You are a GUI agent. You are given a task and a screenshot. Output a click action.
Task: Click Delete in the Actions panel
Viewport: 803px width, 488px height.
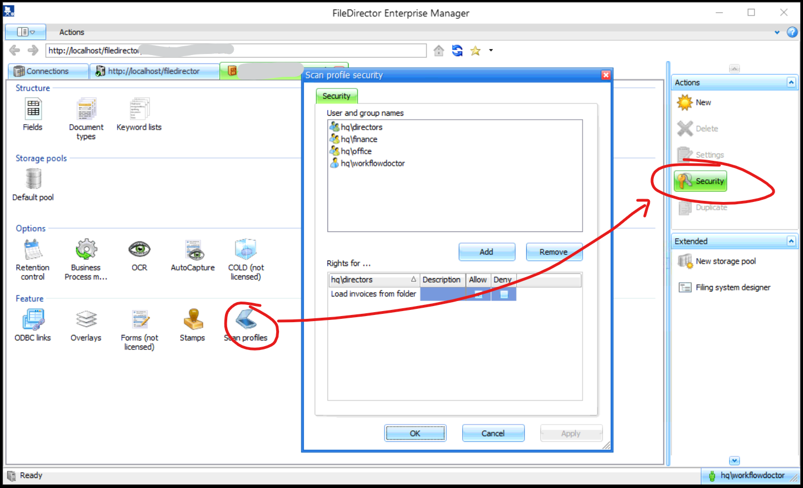pos(698,129)
